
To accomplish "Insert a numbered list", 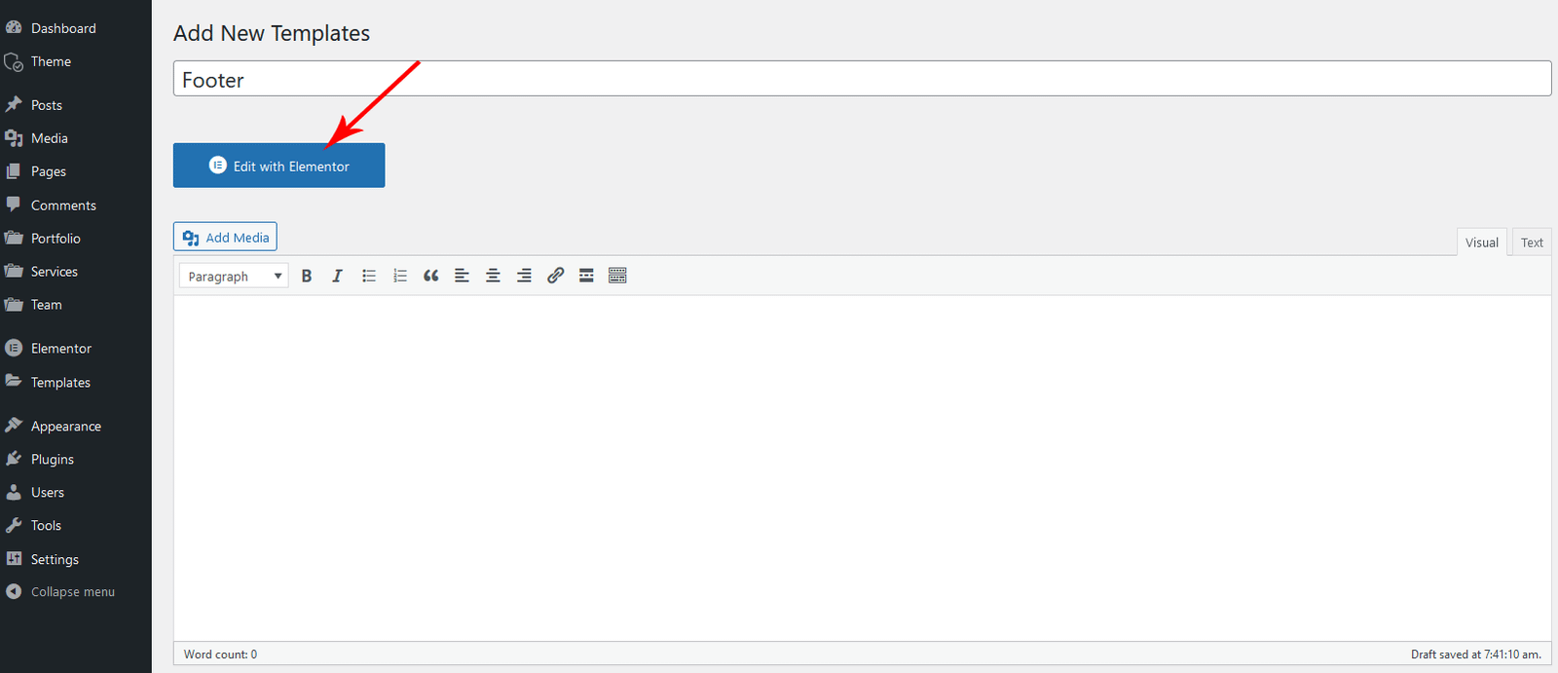I will (400, 276).
